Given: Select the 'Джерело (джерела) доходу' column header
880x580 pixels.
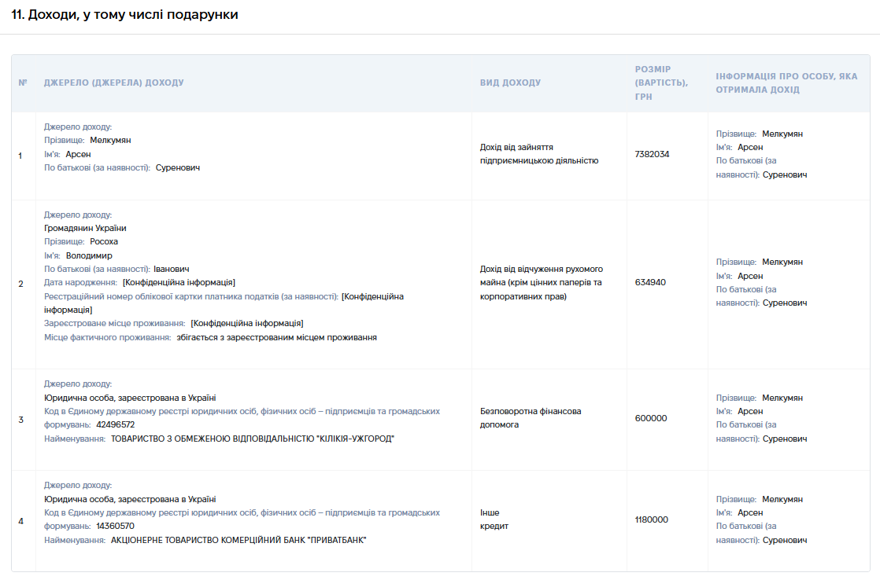Looking at the screenshot, I should tap(114, 83).
